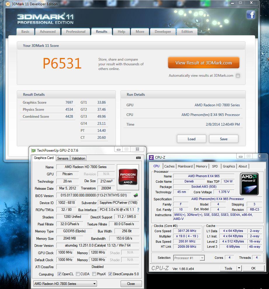Viewport: 269px width, 289px height.
Task: Switch to the Basic tab in 3DMark
Action: coord(25,32)
